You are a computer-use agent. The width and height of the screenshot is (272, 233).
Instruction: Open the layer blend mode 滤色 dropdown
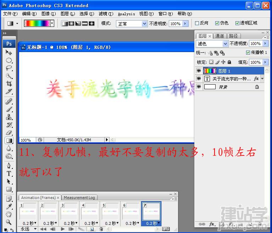tap(225, 44)
